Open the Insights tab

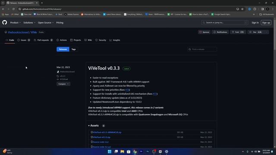click(x=115, y=40)
